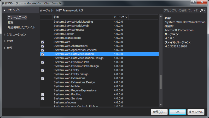Confirm with the OK button

click(x=177, y=112)
